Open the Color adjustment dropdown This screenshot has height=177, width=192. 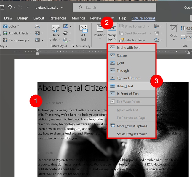tap(11, 26)
